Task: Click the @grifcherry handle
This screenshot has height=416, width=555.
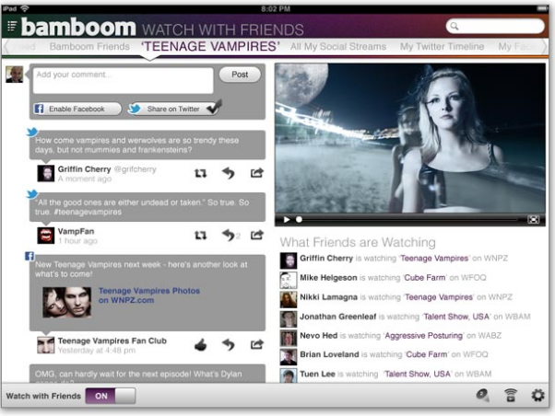Action: [135, 169]
